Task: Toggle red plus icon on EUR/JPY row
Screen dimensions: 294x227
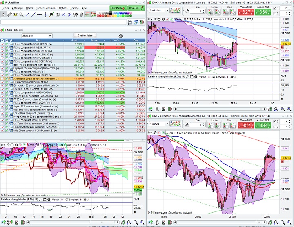Action: 2,47
